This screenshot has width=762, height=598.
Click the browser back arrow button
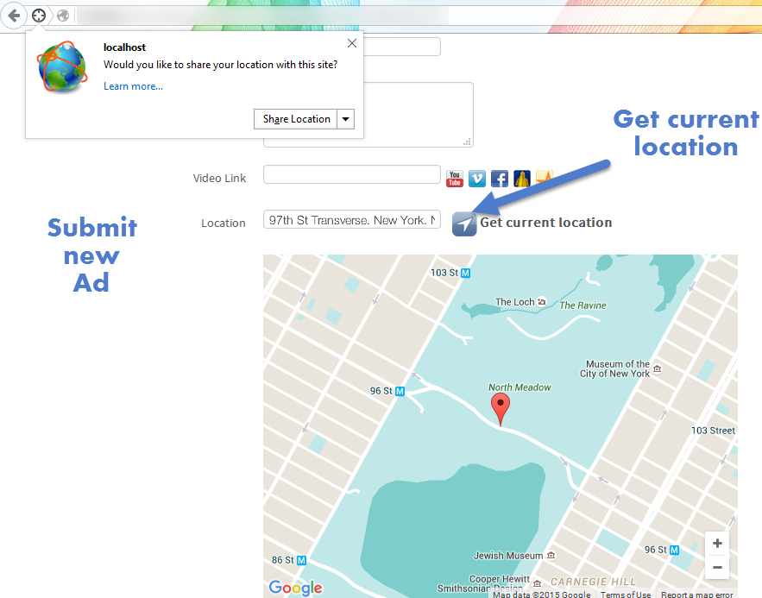tap(14, 16)
